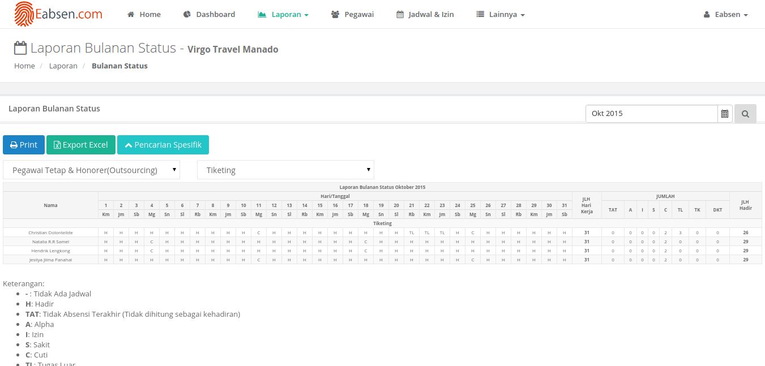
Task: Click the Okt 2015 month input field
Action: 651,114
